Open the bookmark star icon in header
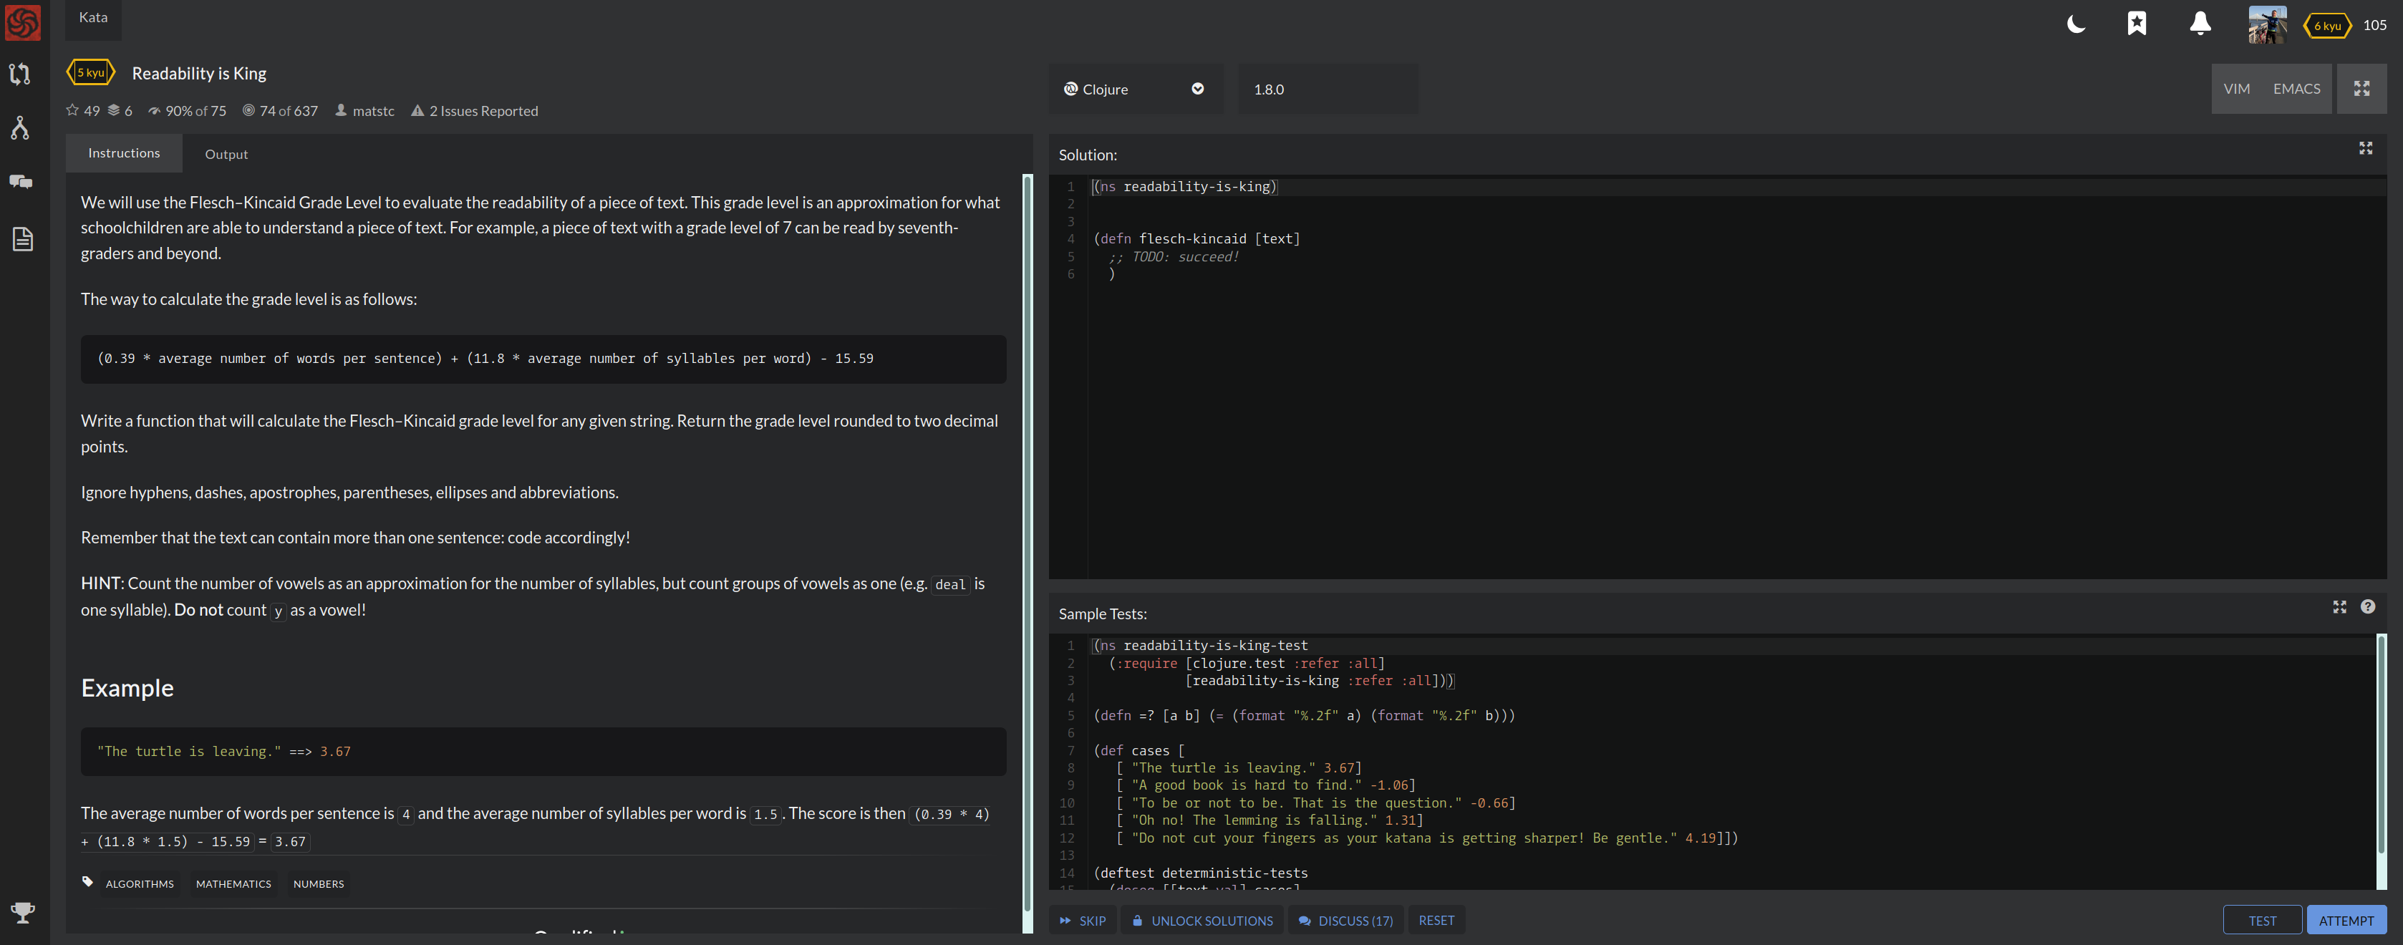The height and width of the screenshot is (945, 2403). pyautogui.click(x=2136, y=24)
